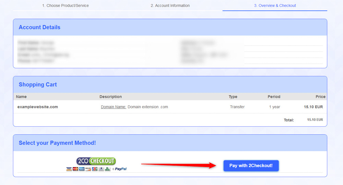Click the 1 year period cell
The height and width of the screenshot is (185, 343).
(274, 107)
